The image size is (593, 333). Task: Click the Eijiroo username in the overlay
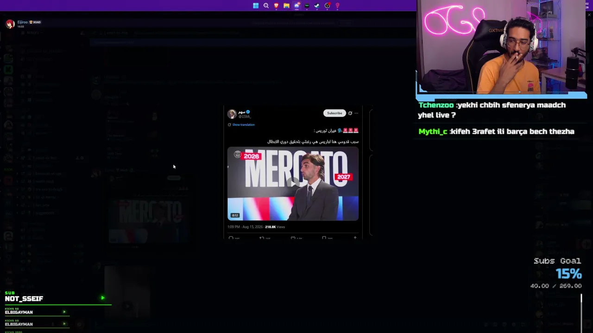(x=22, y=22)
